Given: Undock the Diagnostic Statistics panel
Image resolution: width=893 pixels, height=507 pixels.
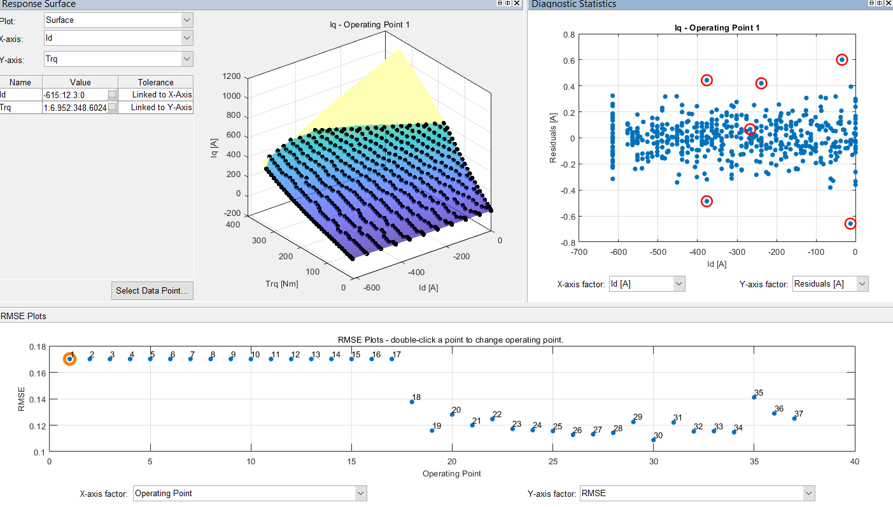Looking at the screenshot, I should (879, 4).
